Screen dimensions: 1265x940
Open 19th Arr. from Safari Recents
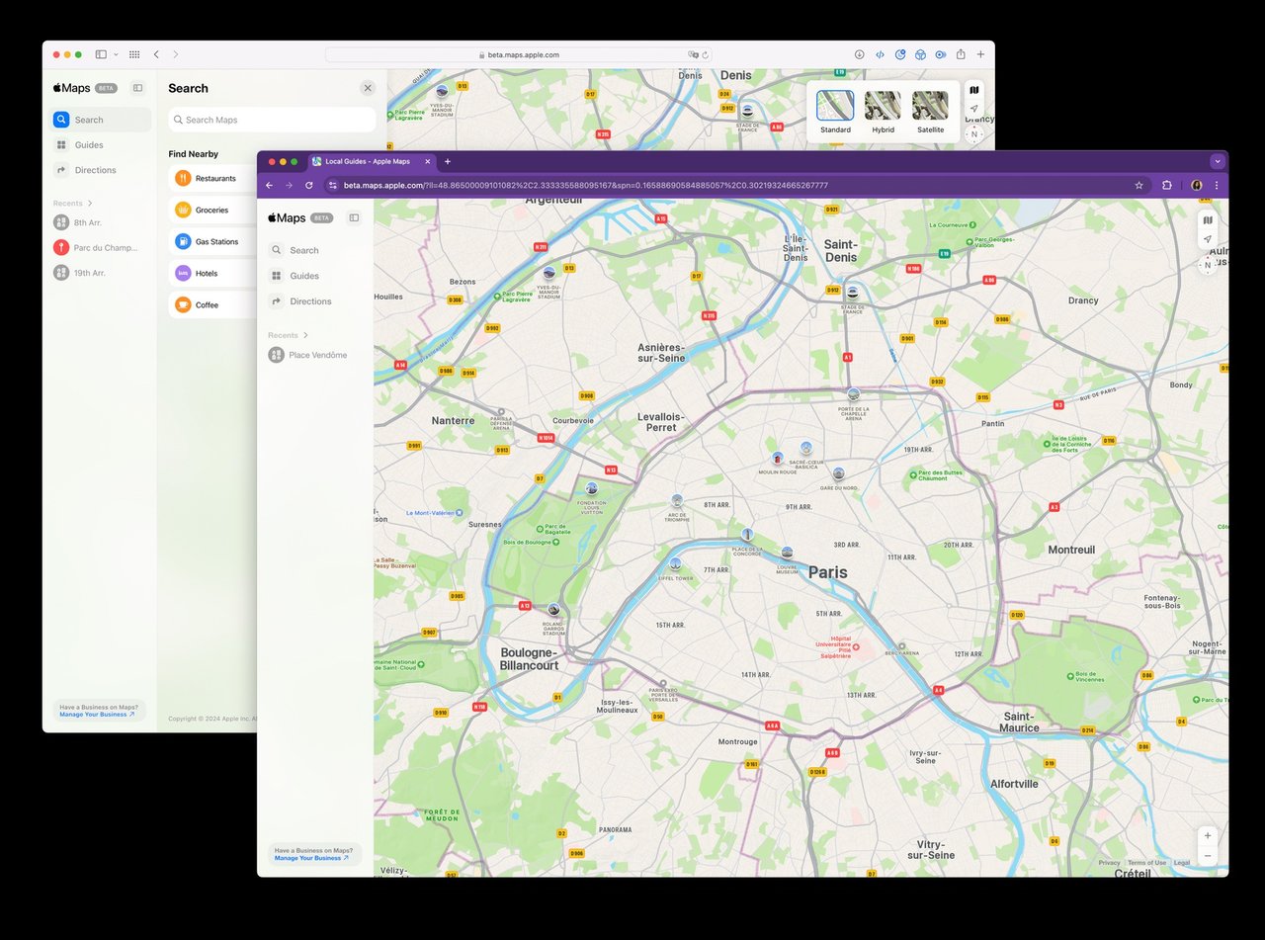[x=80, y=273]
